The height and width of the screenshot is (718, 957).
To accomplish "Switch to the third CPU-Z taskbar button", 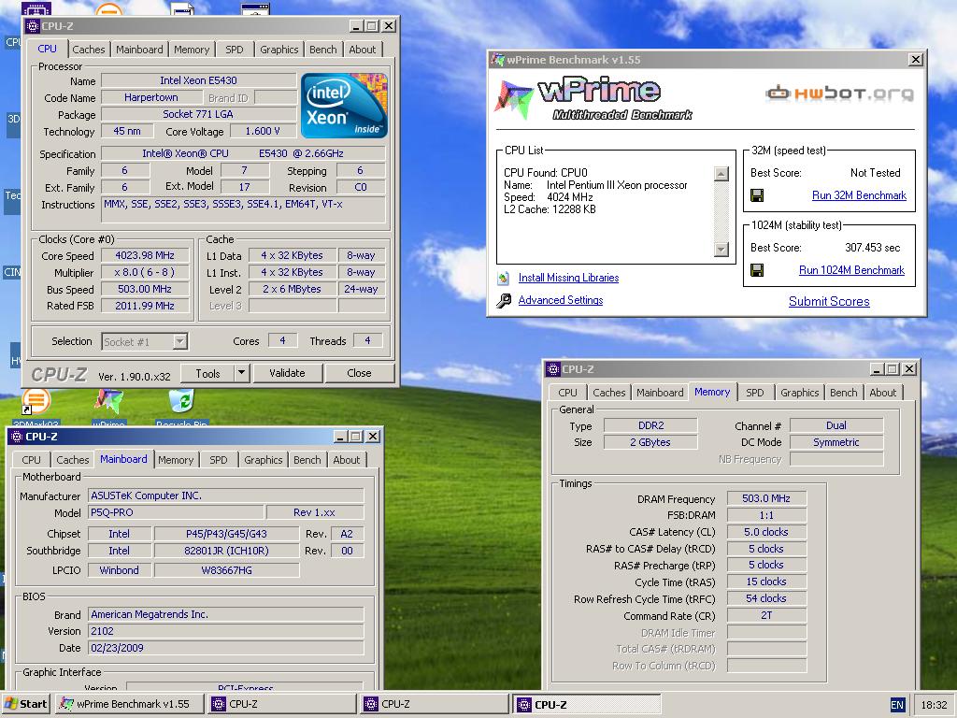I will coord(587,704).
